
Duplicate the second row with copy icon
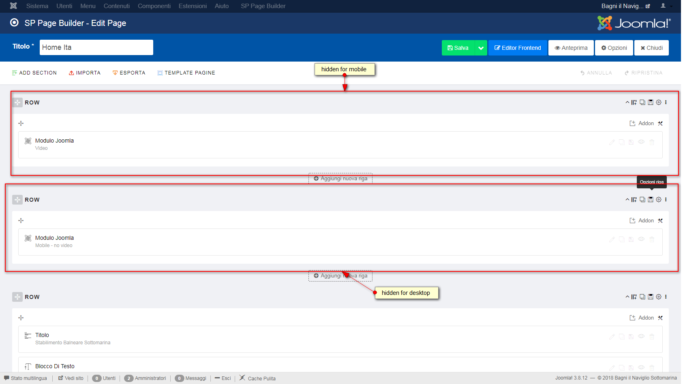[x=642, y=200]
